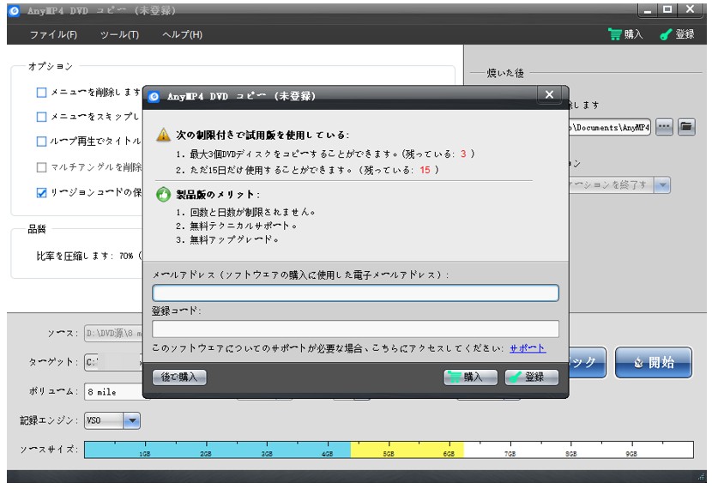
Task: Focus the email address input field
Action: [x=355, y=293]
